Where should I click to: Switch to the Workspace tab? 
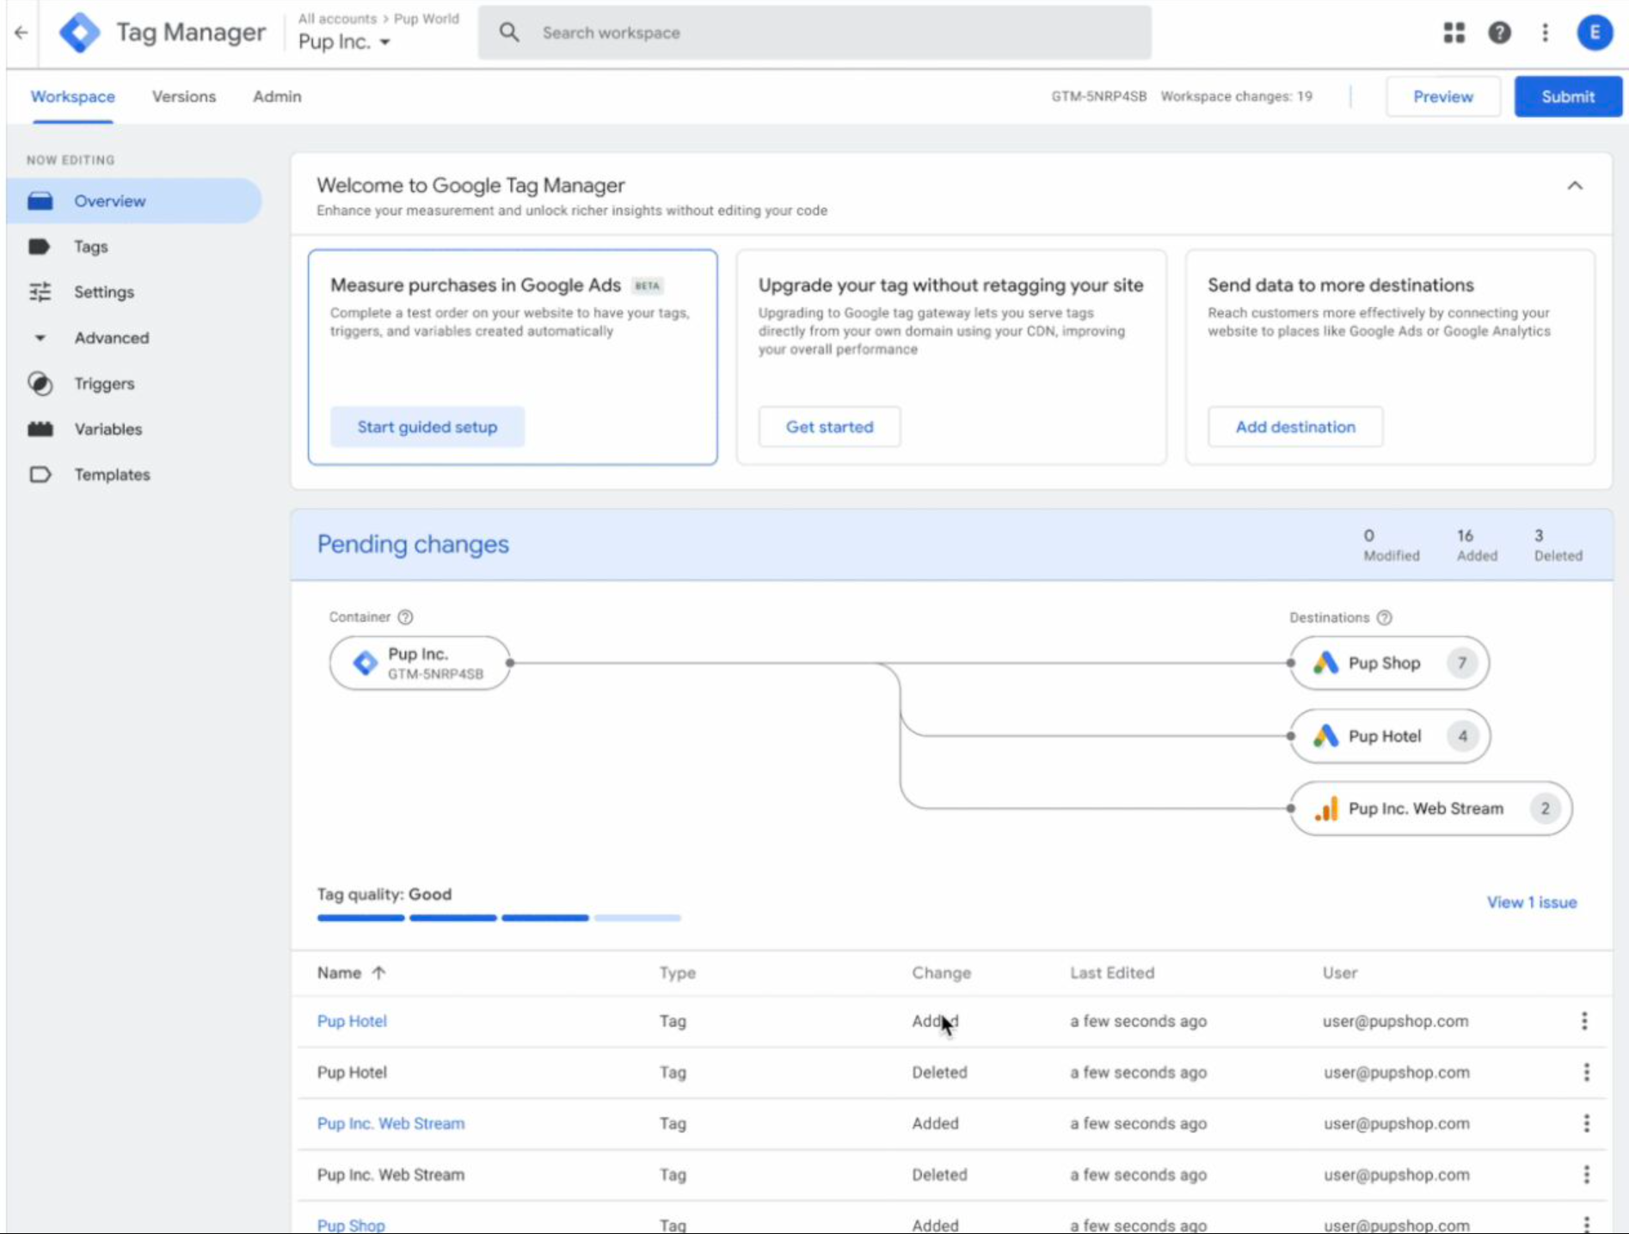click(73, 96)
